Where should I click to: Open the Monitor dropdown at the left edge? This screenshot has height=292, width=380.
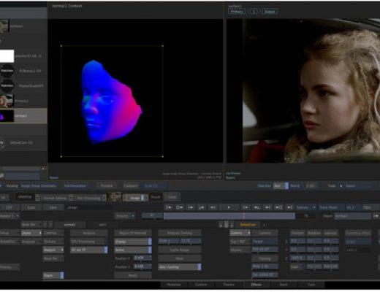pos(9,216)
